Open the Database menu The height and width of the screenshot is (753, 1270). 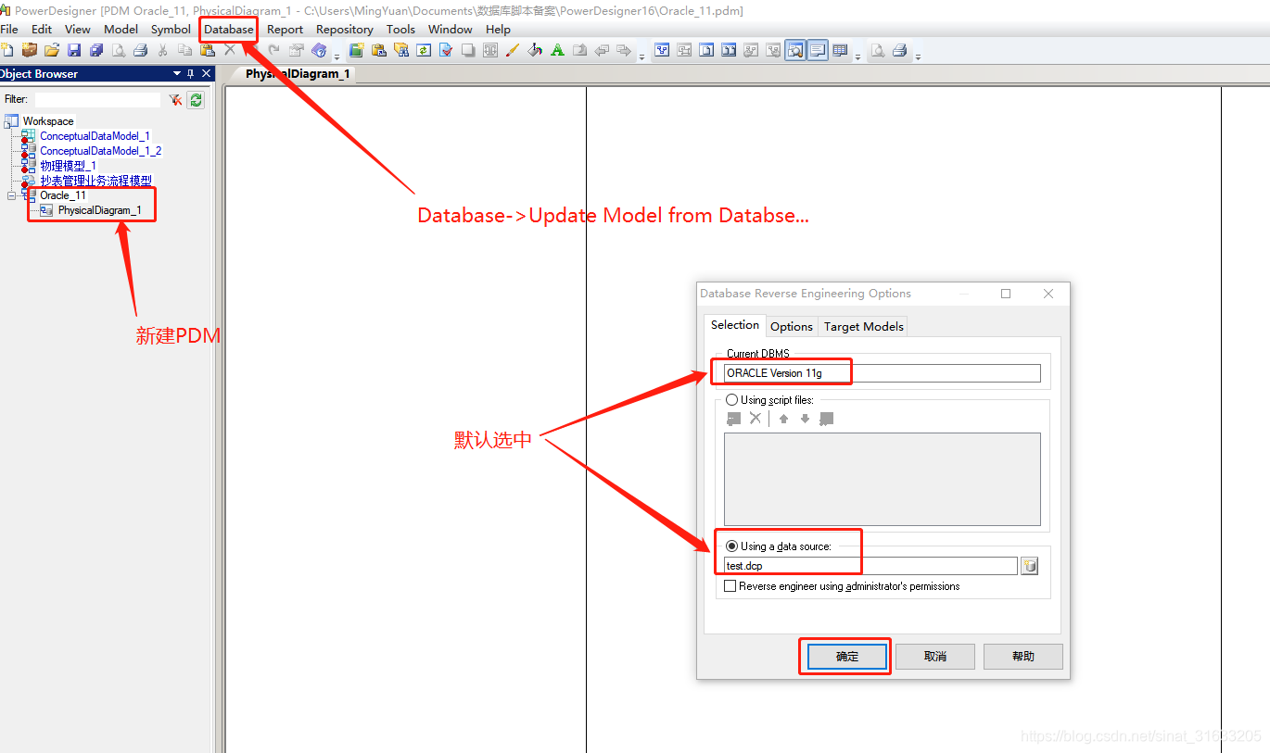[229, 30]
